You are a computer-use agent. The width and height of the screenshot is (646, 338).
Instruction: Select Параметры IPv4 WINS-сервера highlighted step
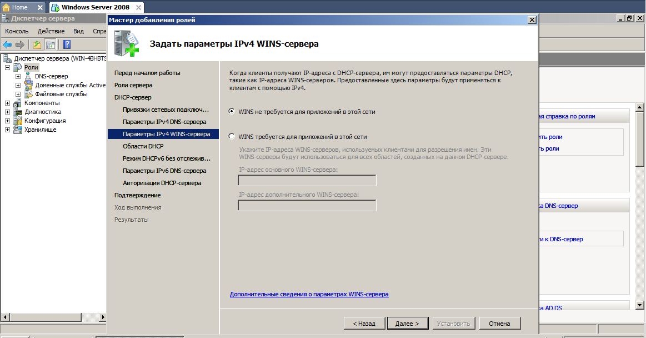tap(163, 134)
